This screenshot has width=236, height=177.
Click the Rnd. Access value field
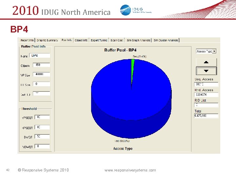pyautogui.click(x=206, y=95)
